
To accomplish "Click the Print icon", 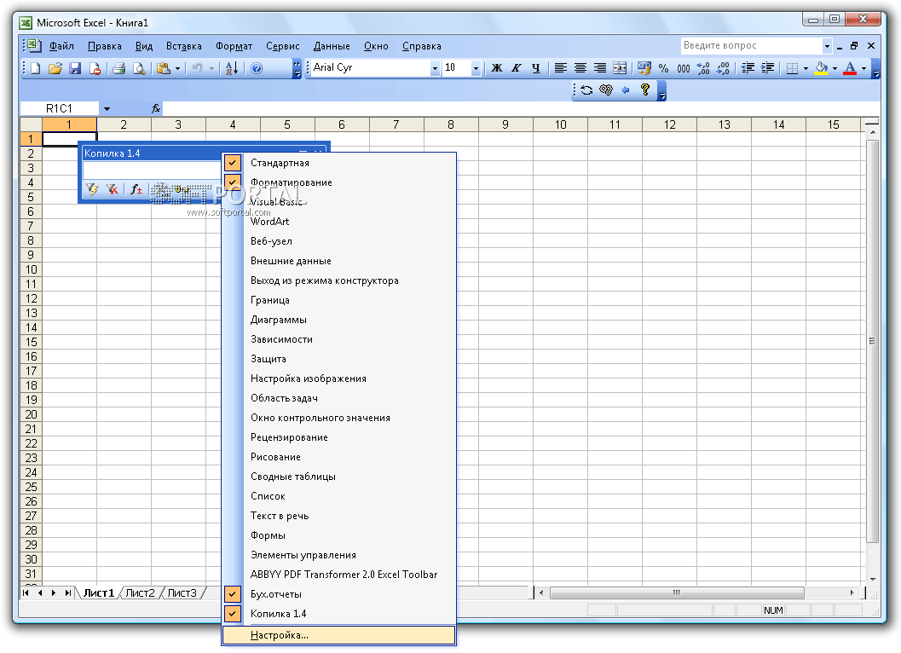I will (119, 68).
